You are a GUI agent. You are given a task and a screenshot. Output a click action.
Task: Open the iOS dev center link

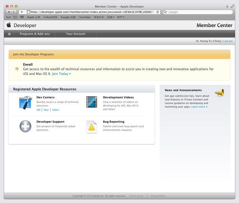(38, 110)
